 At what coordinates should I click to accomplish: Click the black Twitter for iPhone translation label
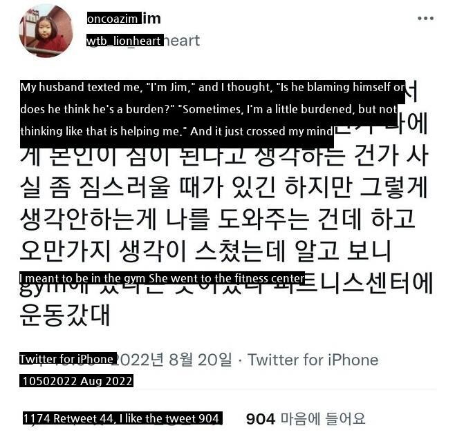(68, 359)
